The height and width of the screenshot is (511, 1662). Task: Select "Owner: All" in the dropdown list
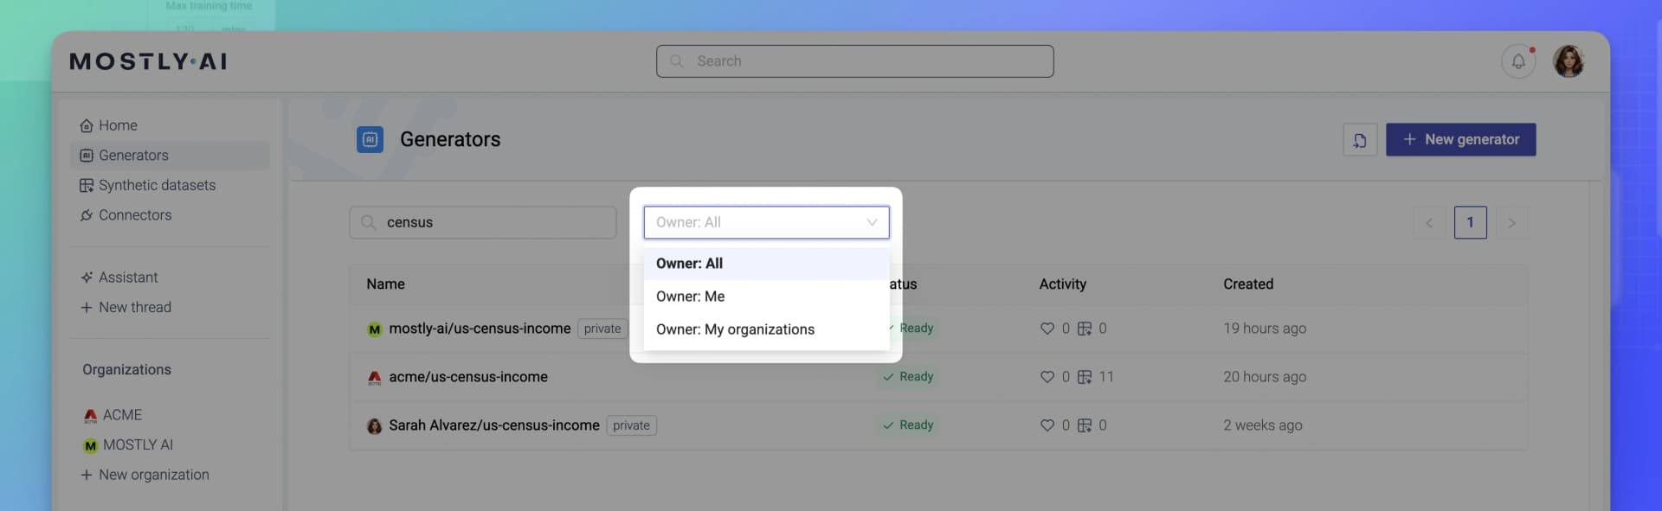coord(689,264)
